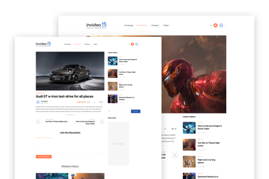269x179 pixels.
Task: Click 'Related videos' heading
Action: (70, 166)
